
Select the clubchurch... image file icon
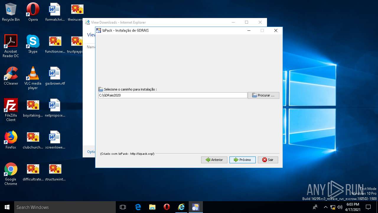pos(33,140)
